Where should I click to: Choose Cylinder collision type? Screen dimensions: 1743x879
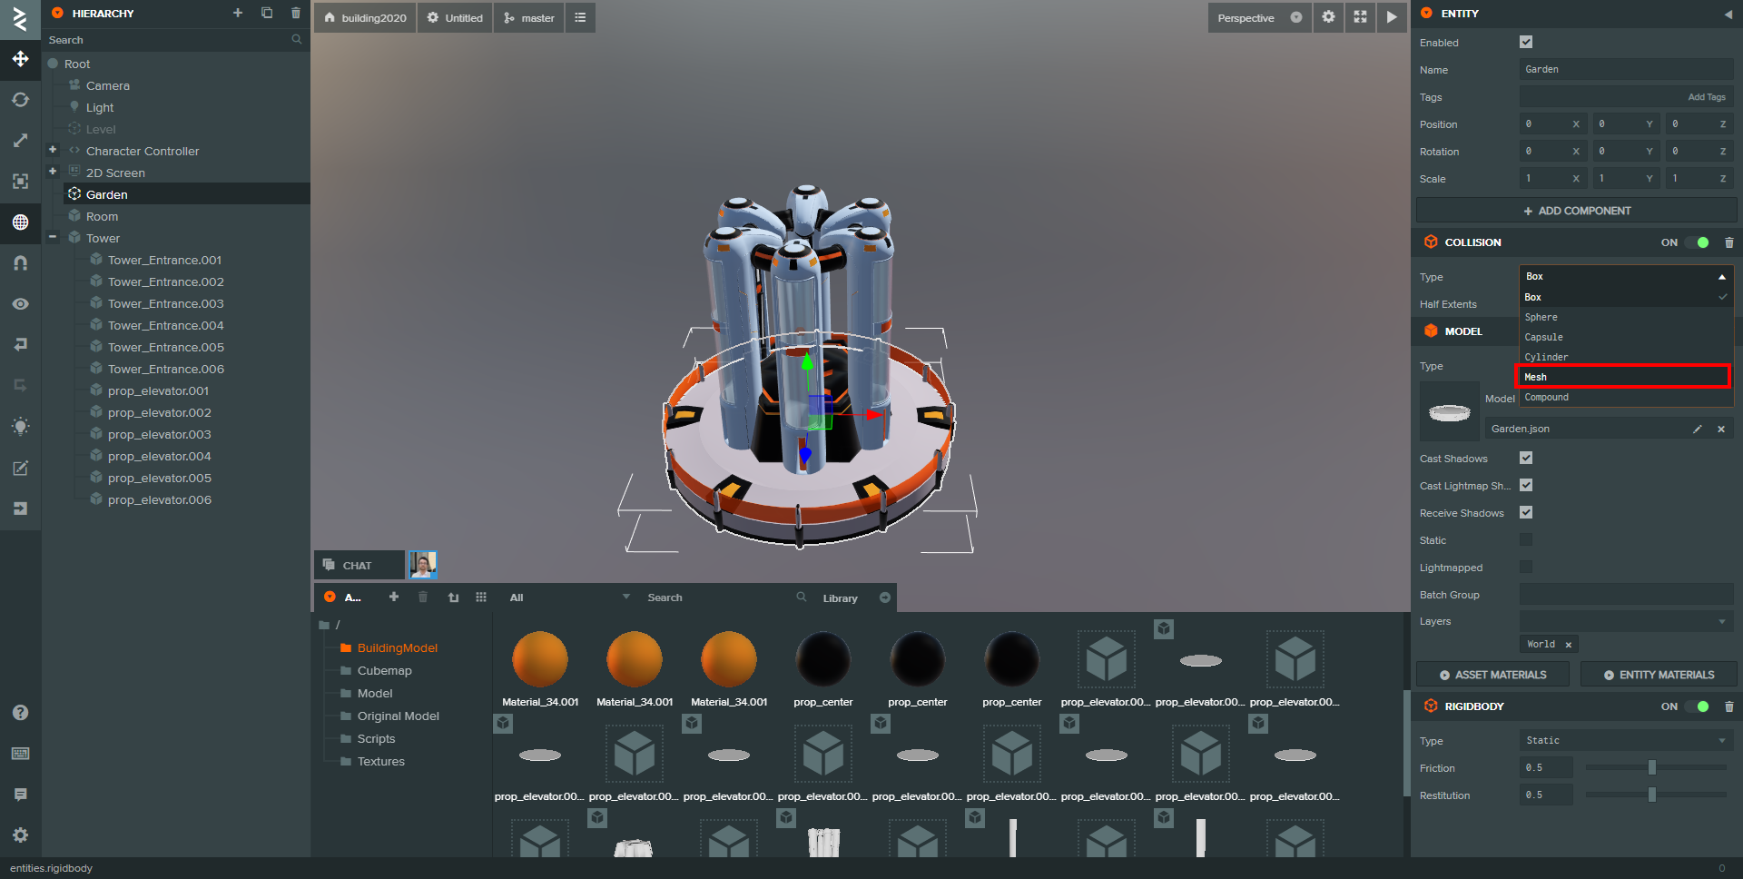coord(1626,357)
